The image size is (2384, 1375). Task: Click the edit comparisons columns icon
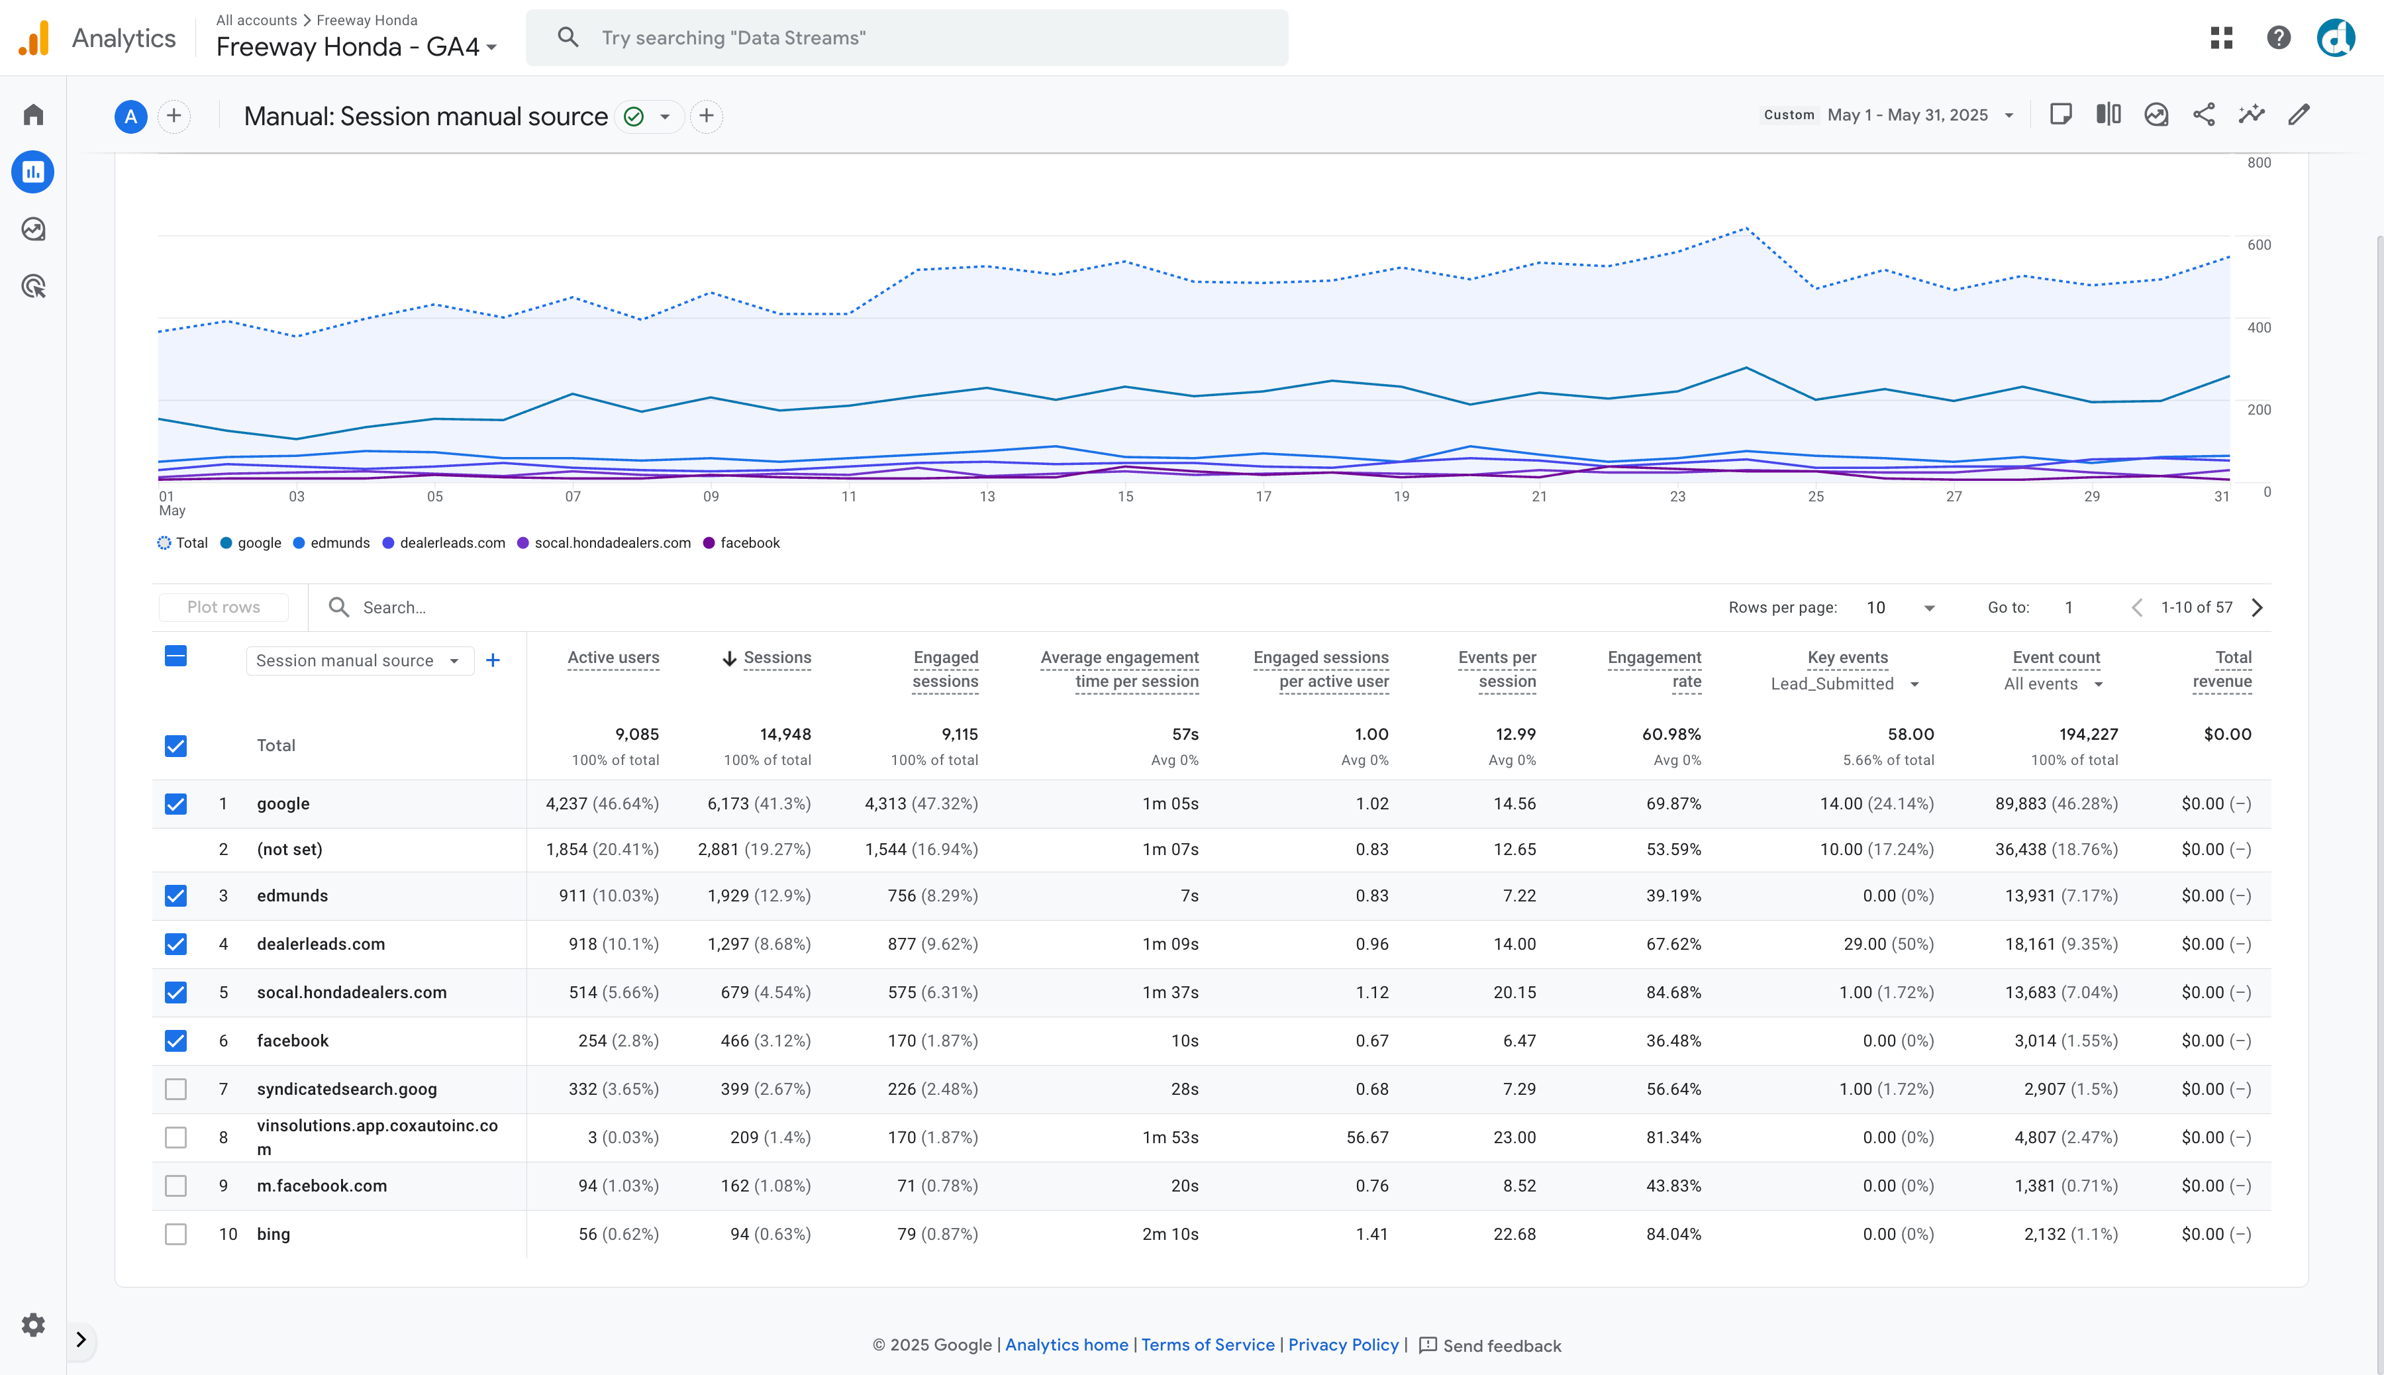pyautogui.click(x=2109, y=115)
